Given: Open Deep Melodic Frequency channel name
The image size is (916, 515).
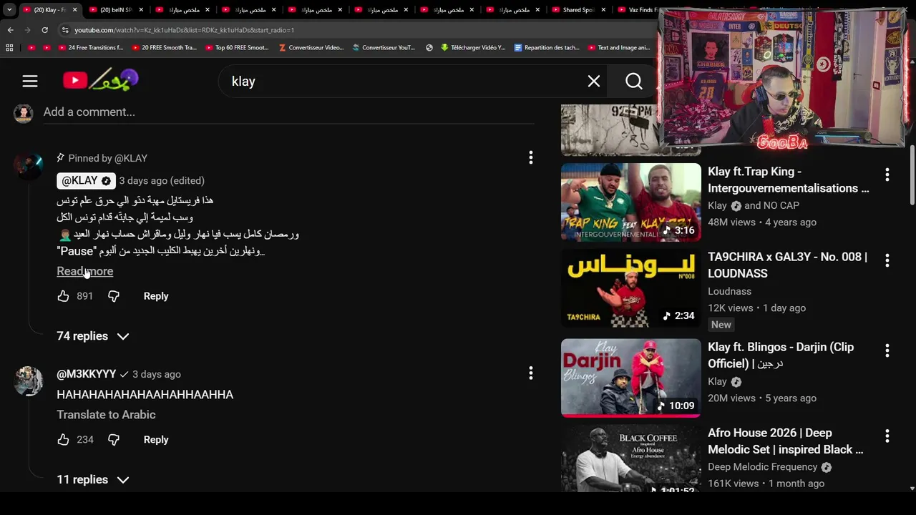Looking at the screenshot, I should [762, 467].
